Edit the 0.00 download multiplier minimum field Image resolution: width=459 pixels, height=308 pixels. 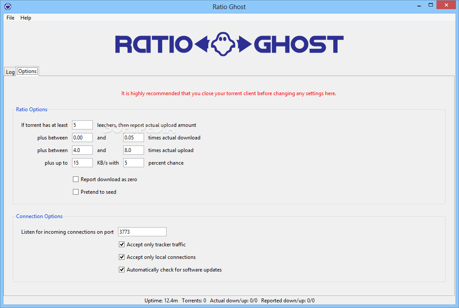[x=82, y=137]
